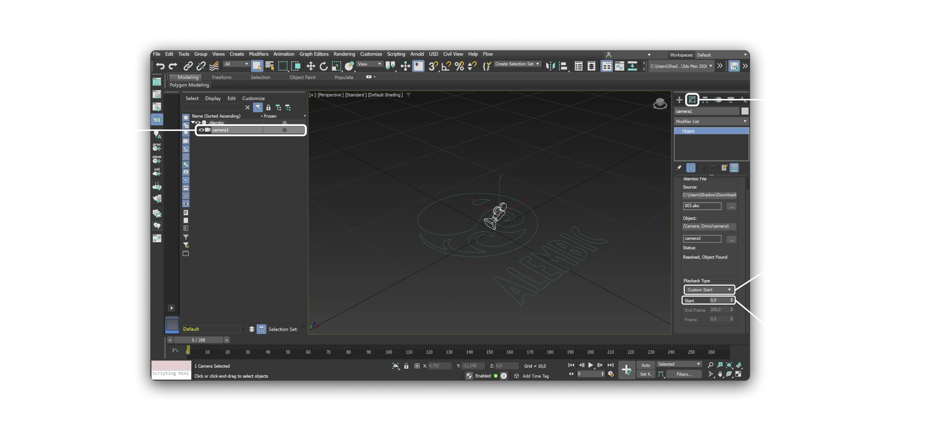
Task: Click the Isolate Selection icon in status bar
Action: coord(396,366)
